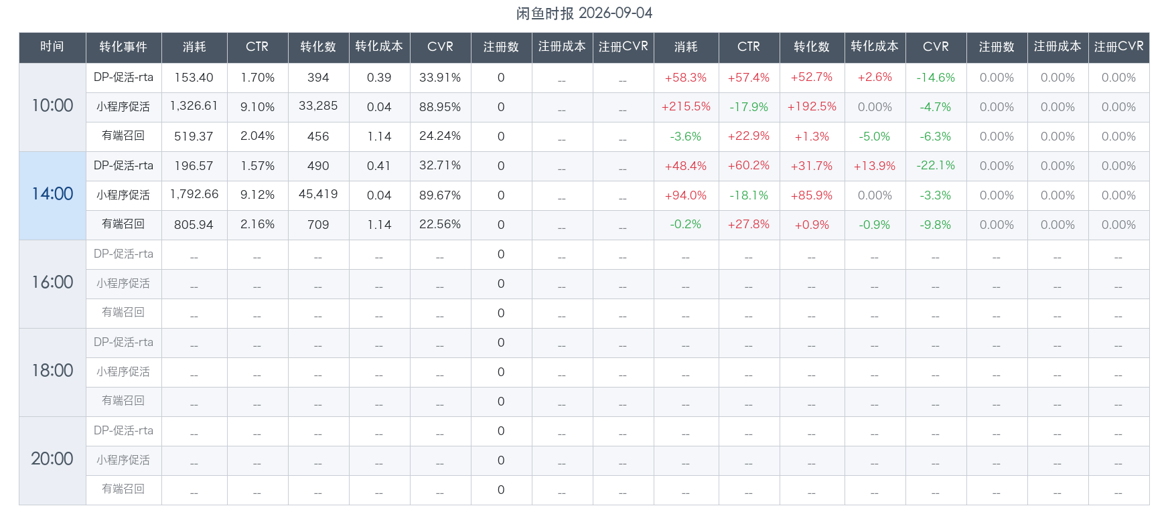
Task: Select the change value -6.3%
Action: click(x=936, y=137)
